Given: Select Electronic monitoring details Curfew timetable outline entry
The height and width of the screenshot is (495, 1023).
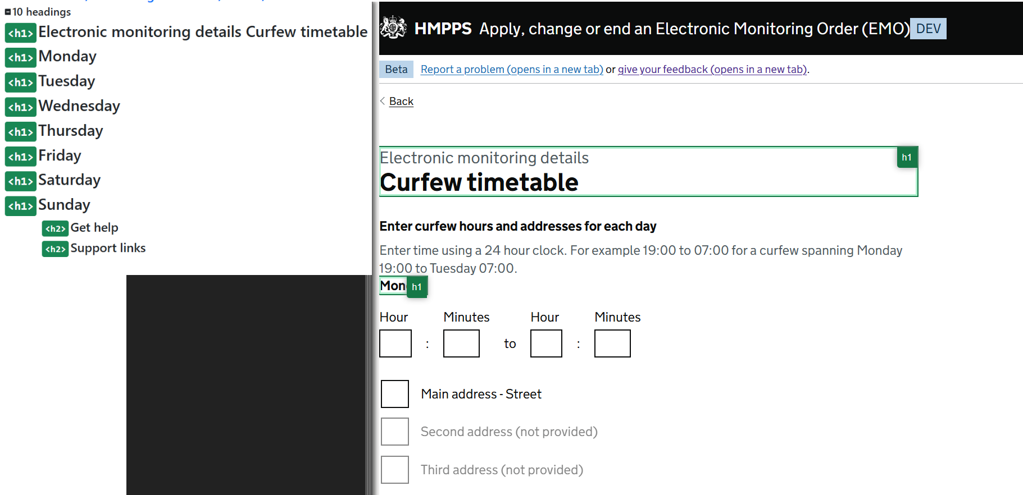Looking at the screenshot, I should [203, 32].
